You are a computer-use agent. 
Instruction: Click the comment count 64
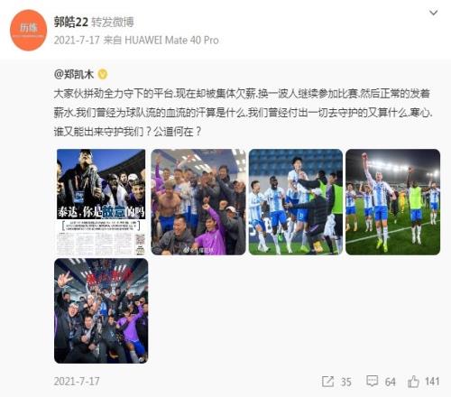[x=390, y=382]
